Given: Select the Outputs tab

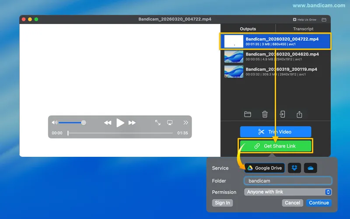Looking at the screenshot, I should (x=248, y=29).
